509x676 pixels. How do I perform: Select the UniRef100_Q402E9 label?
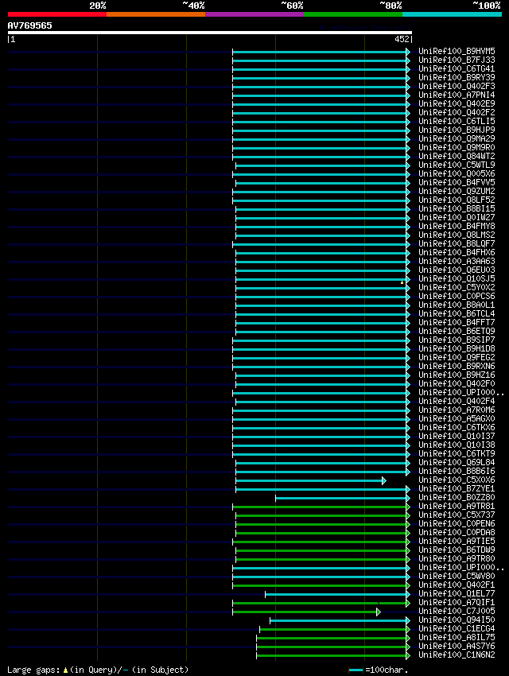click(x=457, y=103)
